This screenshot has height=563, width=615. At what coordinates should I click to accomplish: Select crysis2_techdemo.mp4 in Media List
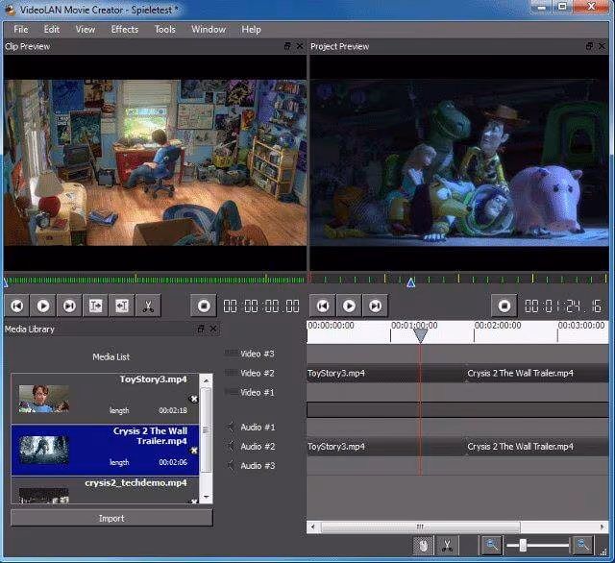click(105, 490)
